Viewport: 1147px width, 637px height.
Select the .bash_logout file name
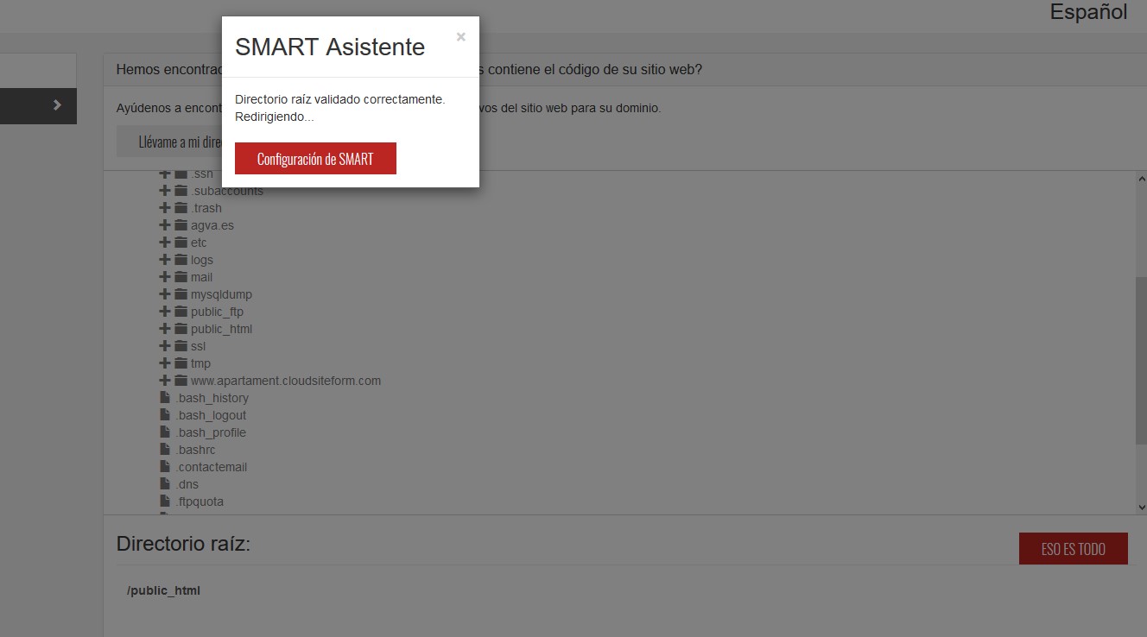coord(212,415)
